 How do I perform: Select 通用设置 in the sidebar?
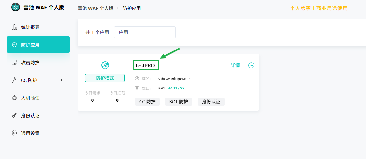pyautogui.click(x=30, y=133)
